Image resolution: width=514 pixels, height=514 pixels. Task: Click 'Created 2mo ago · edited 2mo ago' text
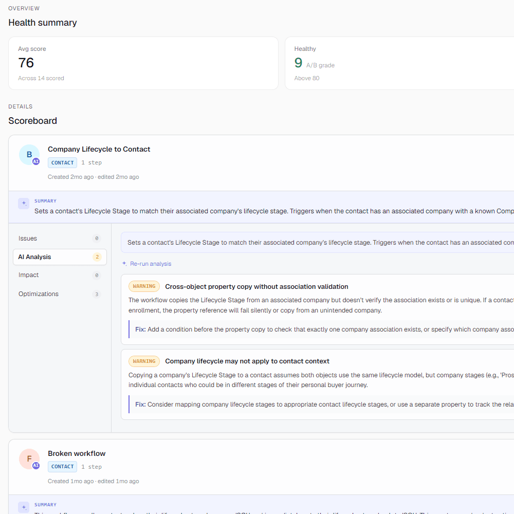coord(94,177)
